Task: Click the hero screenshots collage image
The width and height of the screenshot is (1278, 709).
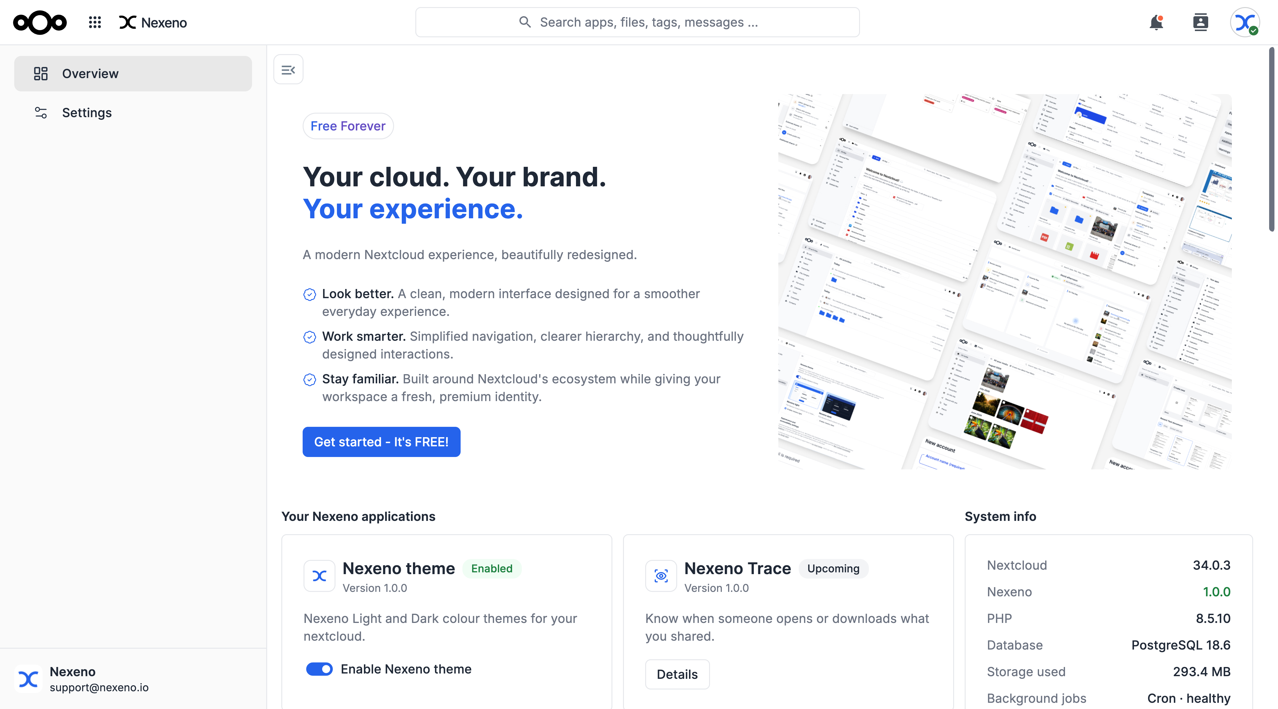Action: point(1005,281)
